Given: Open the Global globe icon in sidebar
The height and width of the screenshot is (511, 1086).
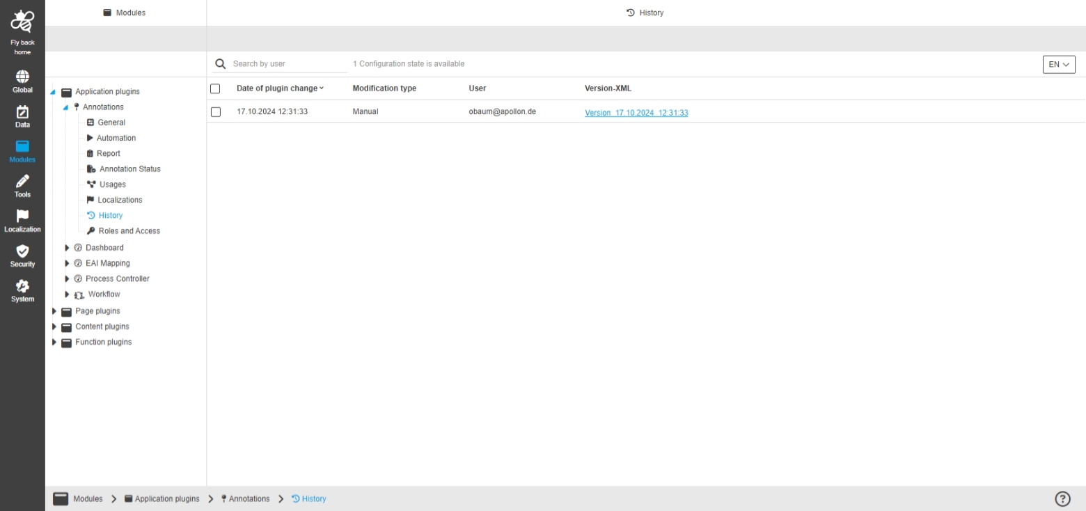Looking at the screenshot, I should (22, 77).
